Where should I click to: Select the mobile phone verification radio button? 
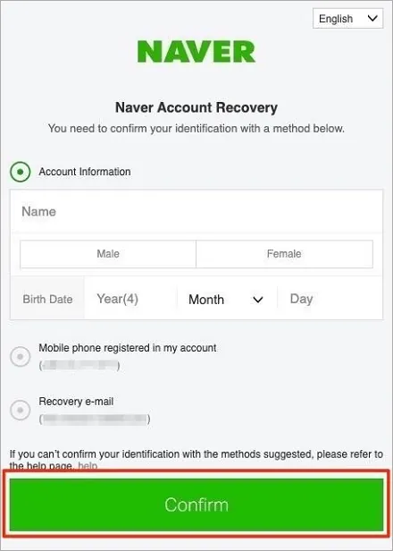click(x=21, y=356)
